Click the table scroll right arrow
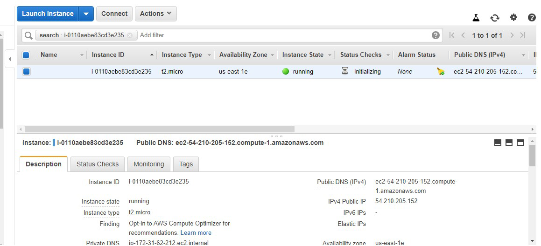541x246 pixels. [533, 129]
